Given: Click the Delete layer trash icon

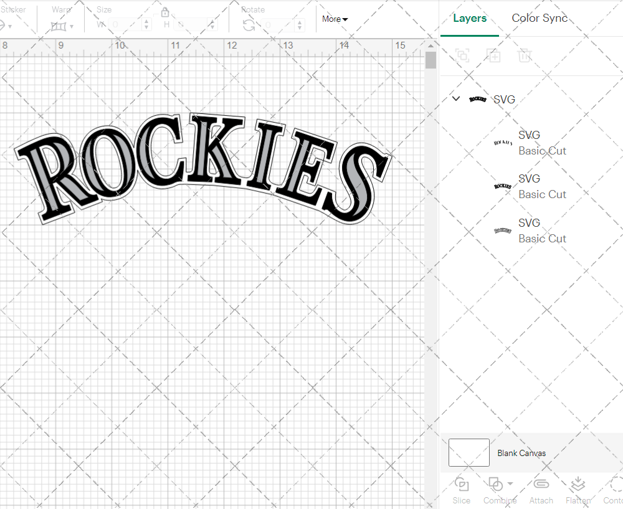Looking at the screenshot, I should (525, 55).
